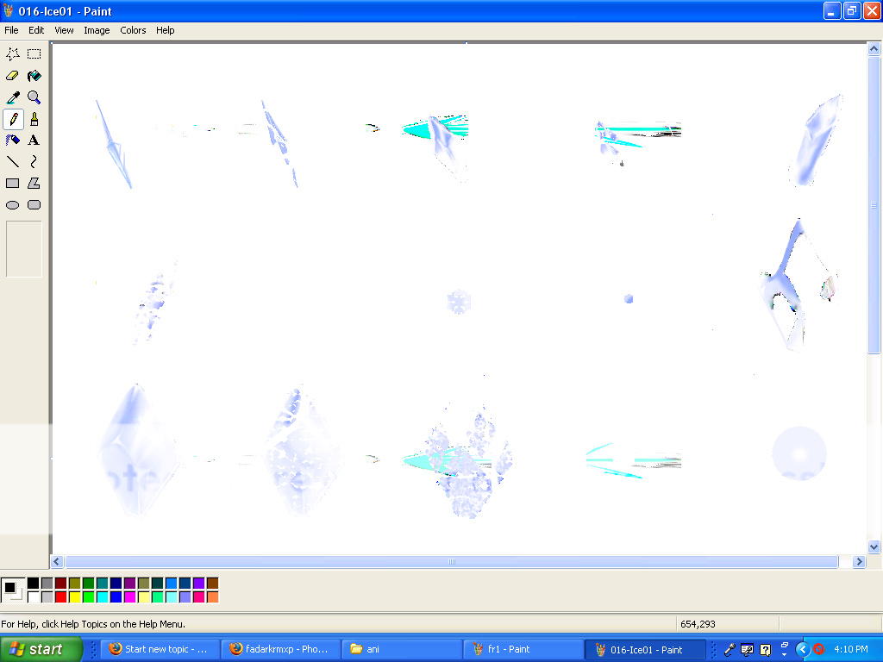Select the Free-Form Select tool

point(13,53)
